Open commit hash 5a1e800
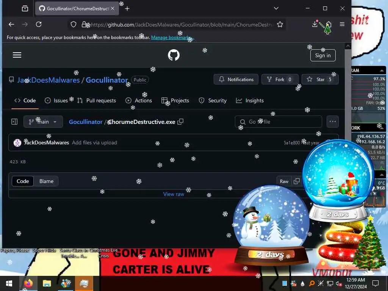The image size is (388, 291). tap(292, 143)
